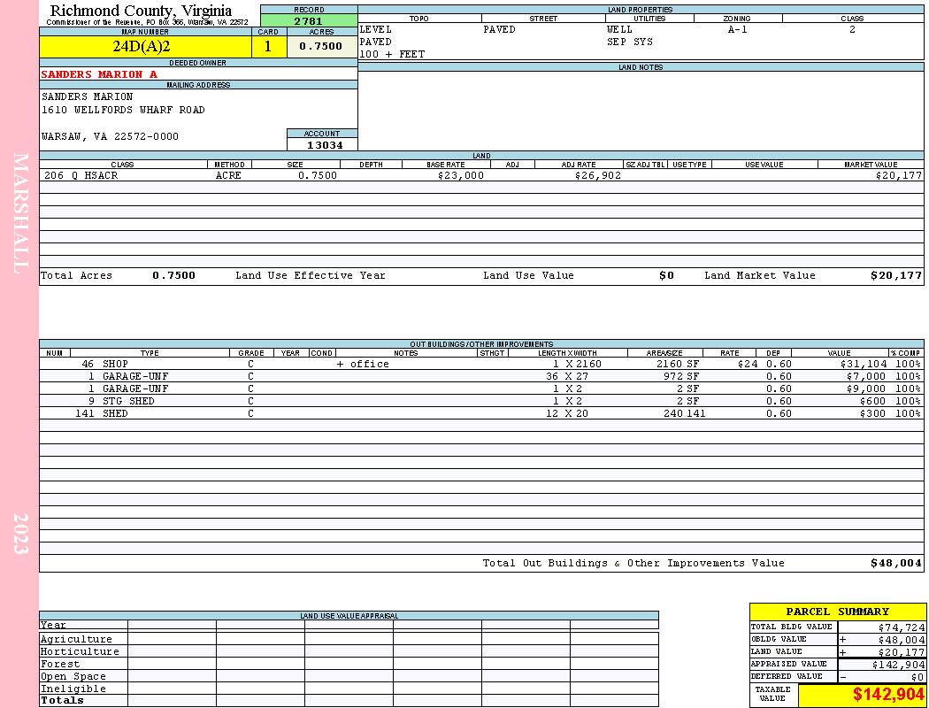This screenshot has width=929, height=708.
Task: Select the PARCEL SUMMARY header
Action: (837, 612)
